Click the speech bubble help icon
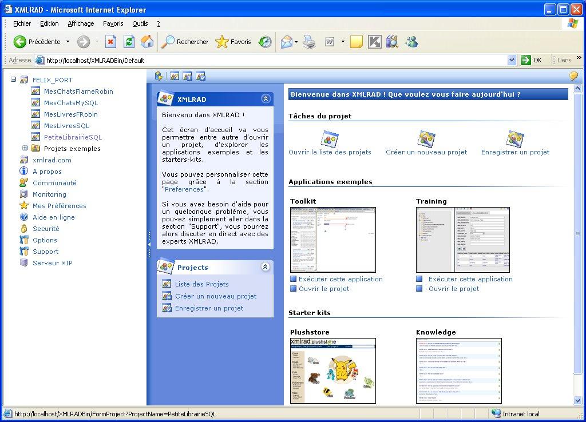This screenshot has height=422, width=586. 573,76
